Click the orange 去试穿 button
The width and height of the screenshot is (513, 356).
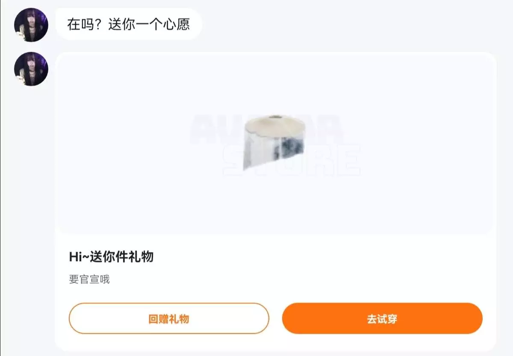[382, 318]
